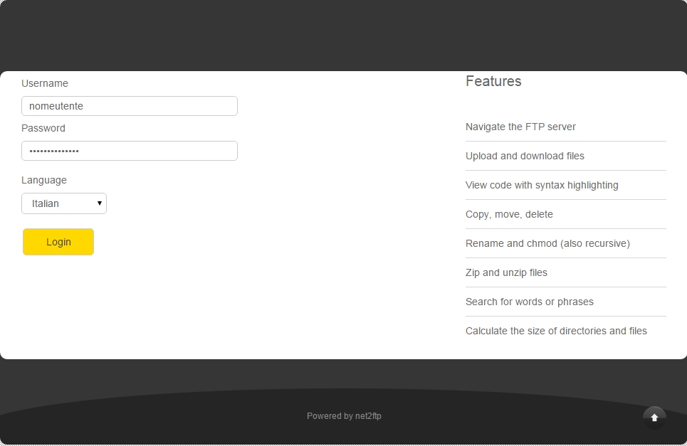The width and height of the screenshot is (687, 446).
Task: Click the Features heading
Action: (x=493, y=81)
